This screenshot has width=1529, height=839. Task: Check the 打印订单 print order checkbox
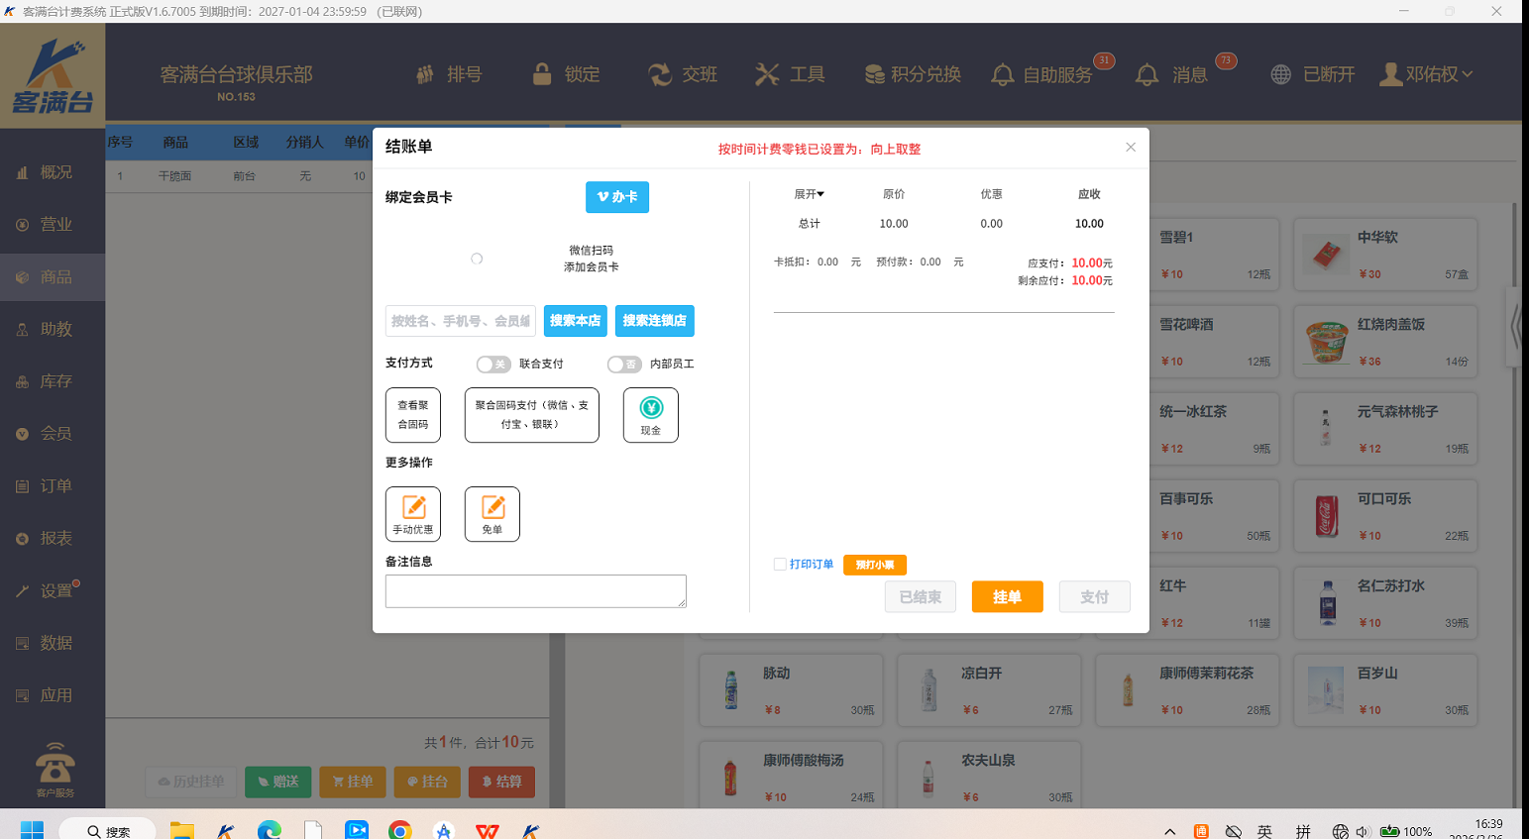pos(779,564)
